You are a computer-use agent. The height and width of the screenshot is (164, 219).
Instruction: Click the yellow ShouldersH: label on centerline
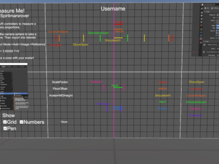point(113,41)
